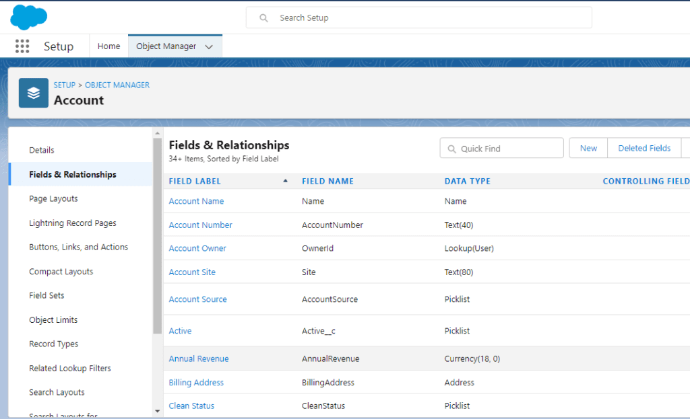Click the Address data type cell

point(460,383)
